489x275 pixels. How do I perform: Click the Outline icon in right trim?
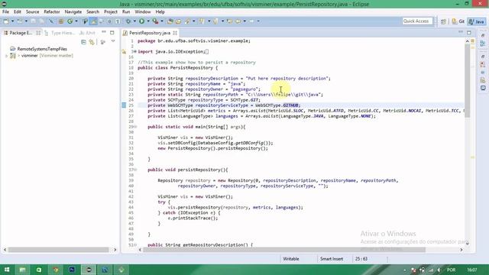[x=483, y=44]
